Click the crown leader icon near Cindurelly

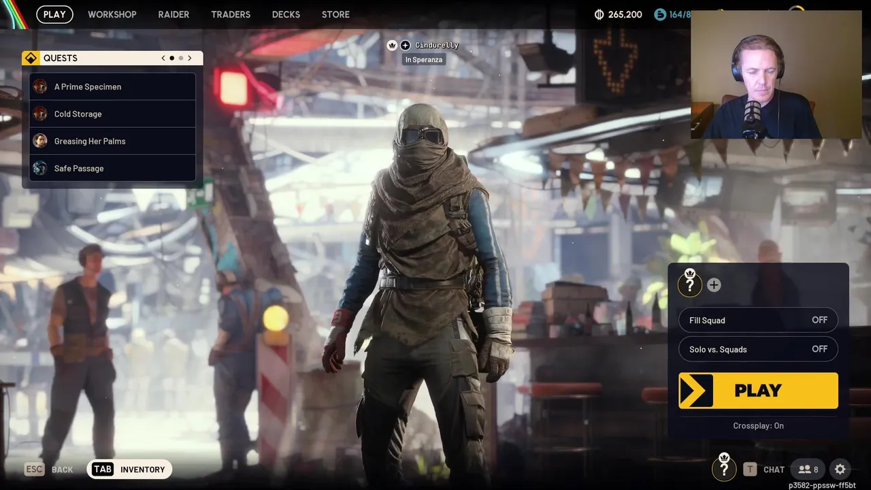(392, 45)
